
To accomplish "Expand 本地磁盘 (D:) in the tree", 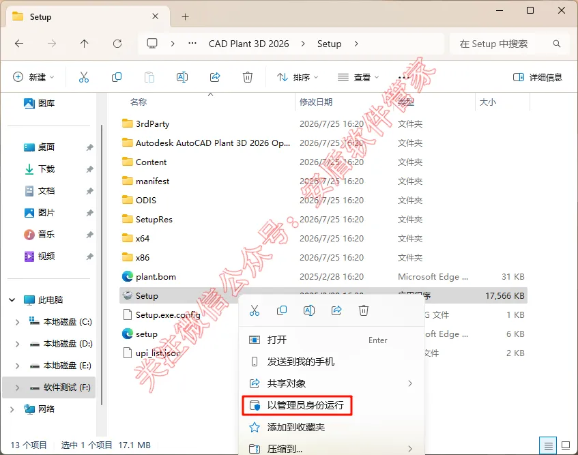I will pos(17,344).
